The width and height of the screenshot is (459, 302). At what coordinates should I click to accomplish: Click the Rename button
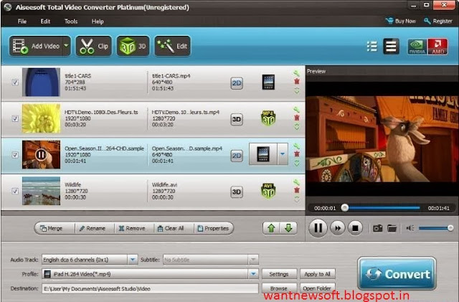click(93, 228)
